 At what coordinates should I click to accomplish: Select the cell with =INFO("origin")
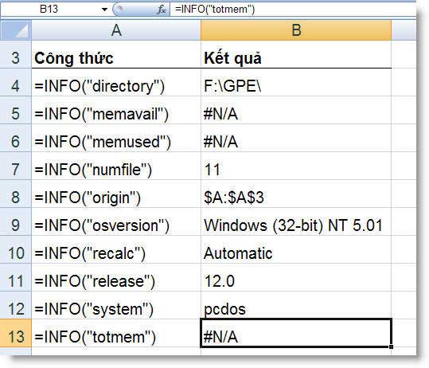click(x=116, y=198)
